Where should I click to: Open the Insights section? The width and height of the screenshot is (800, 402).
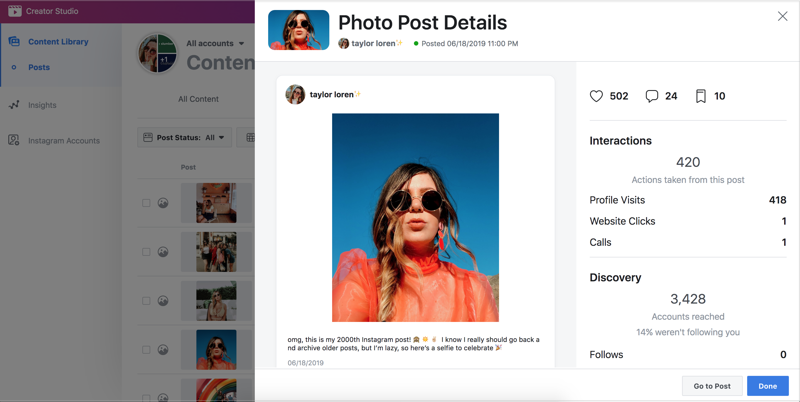tap(42, 105)
